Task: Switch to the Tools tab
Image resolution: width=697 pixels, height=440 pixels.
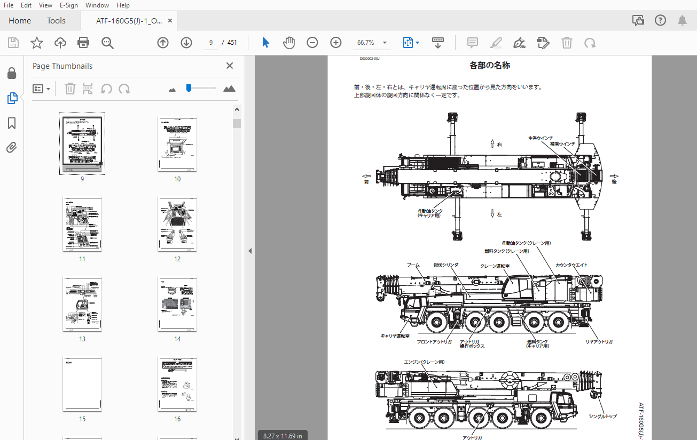Action: coord(56,21)
